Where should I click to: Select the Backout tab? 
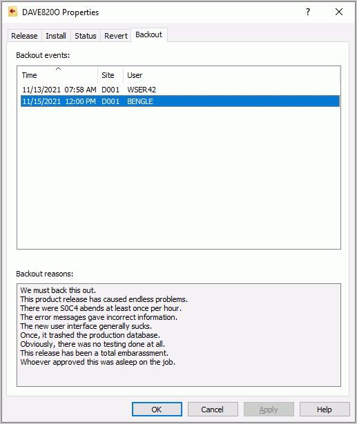149,35
